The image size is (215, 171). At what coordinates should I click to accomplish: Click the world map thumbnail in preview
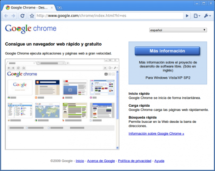[47, 110]
